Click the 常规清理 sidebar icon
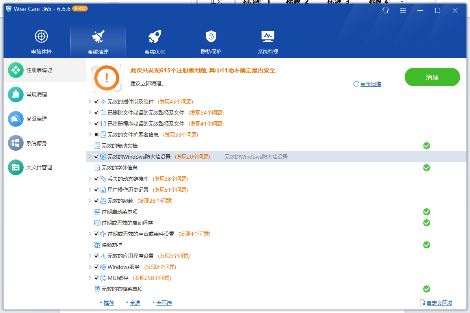The width and height of the screenshot is (470, 313). pyautogui.click(x=16, y=94)
